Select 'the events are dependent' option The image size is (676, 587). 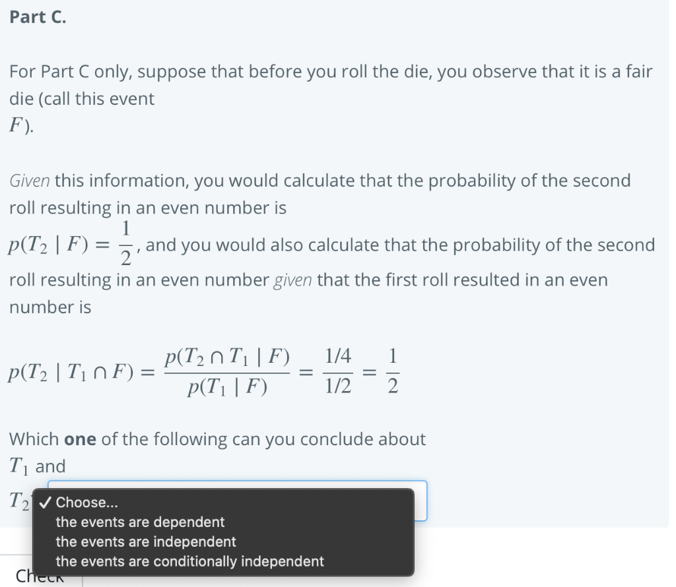point(139,522)
